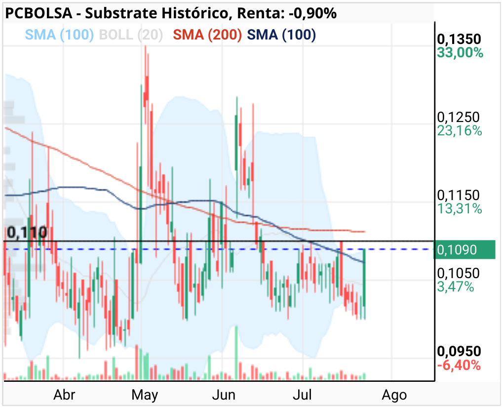Click the Jul month label
The image size is (503, 408).
302,395
